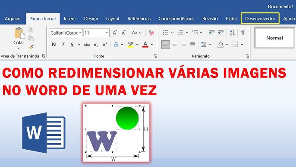Switch to the Inserir tab
The height and width of the screenshot is (167, 296).
click(70, 19)
